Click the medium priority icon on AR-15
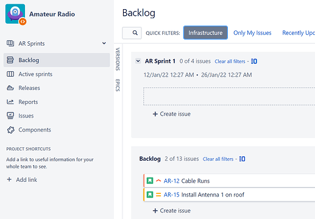This screenshot has height=219, width=315. point(158,195)
